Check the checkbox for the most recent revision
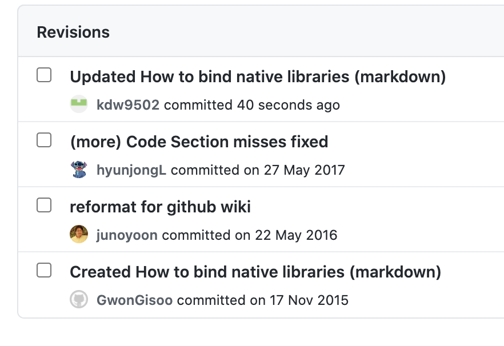The width and height of the screenshot is (504, 346). click(x=44, y=74)
